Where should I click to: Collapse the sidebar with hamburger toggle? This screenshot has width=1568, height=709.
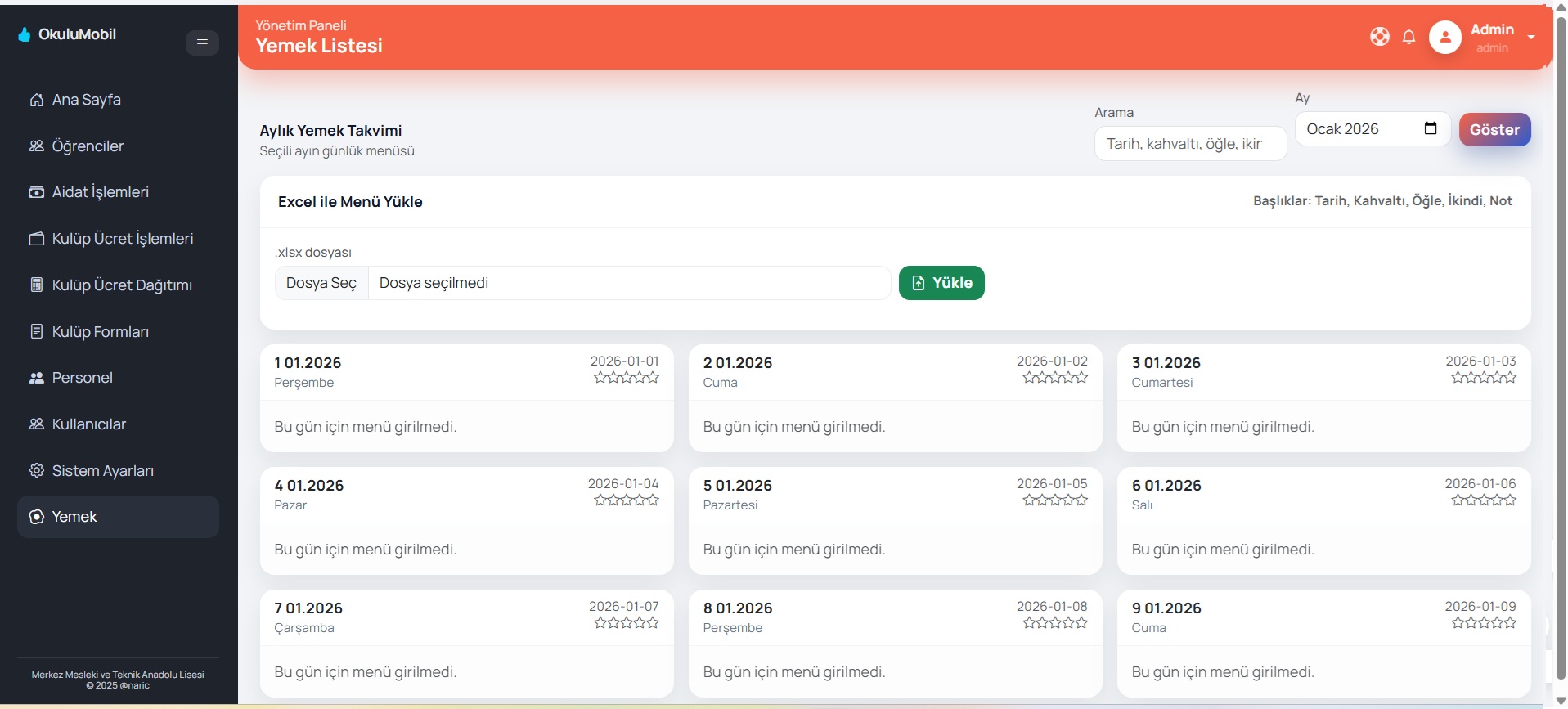tap(202, 43)
